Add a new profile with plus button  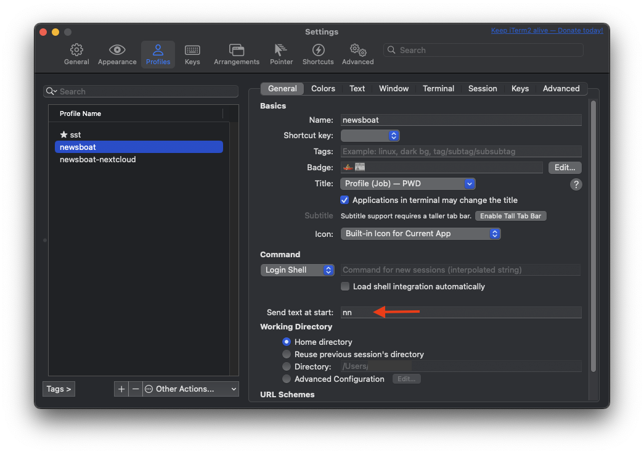pos(121,389)
